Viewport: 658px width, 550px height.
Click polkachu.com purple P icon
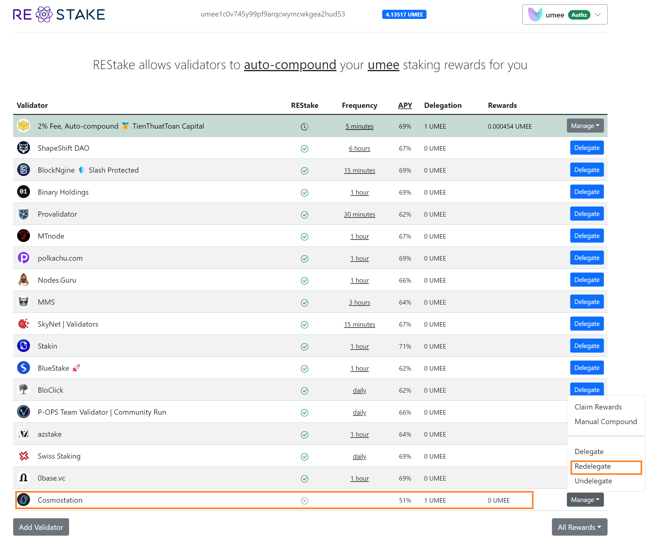click(x=24, y=258)
